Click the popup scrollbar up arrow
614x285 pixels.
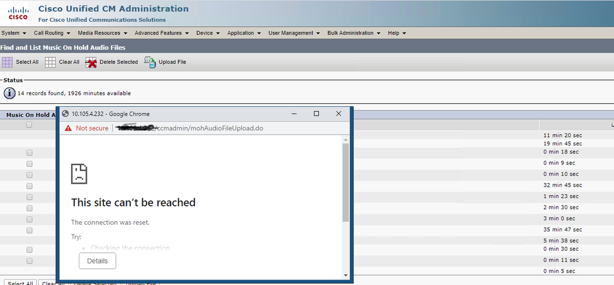[345, 139]
